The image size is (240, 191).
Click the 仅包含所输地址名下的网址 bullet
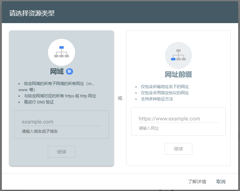pos(165,87)
